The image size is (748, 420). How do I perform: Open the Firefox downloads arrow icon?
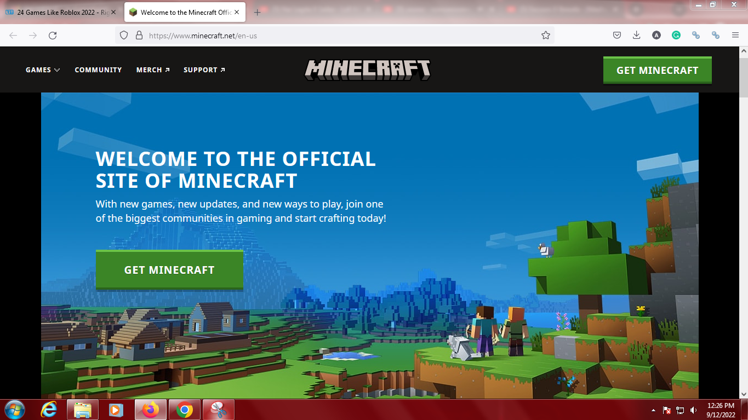tap(636, 35)
